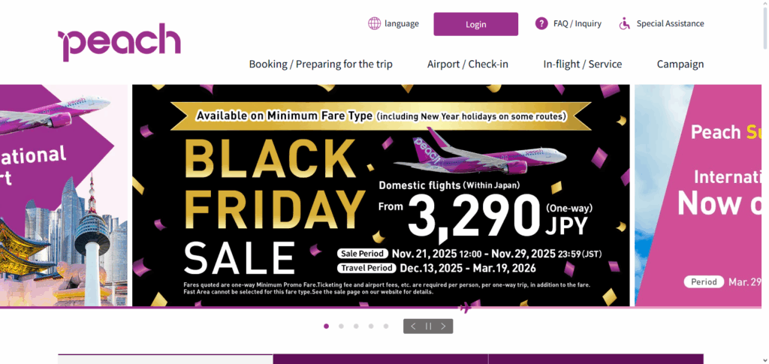Open the Black Friday Sale banner
Screen dimensions: 769x364
381,195
